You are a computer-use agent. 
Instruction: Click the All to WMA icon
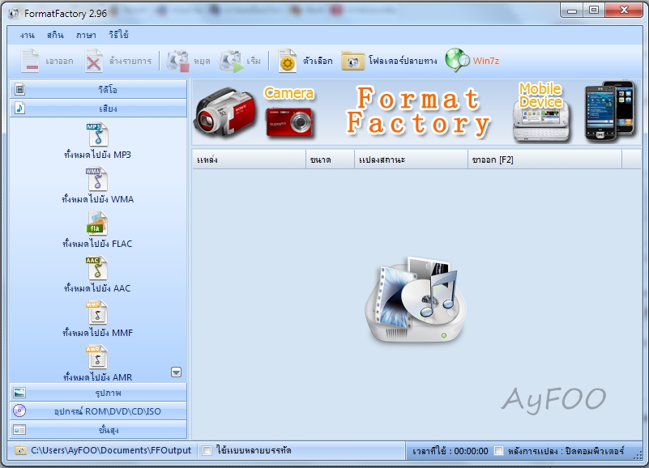coord(97,179)
